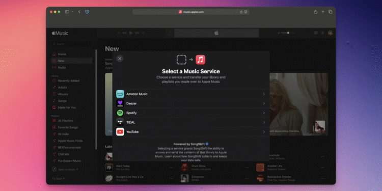382x191 pixels.
Task: Open Recently Added library item
Action: coord(72,80)
